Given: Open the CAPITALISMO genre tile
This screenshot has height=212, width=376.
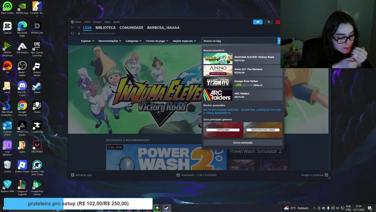Looking at the screenshot, I should [x=223, y=130].
